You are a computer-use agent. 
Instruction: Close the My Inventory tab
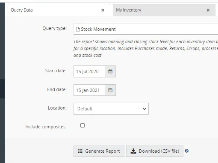[208, 10]
